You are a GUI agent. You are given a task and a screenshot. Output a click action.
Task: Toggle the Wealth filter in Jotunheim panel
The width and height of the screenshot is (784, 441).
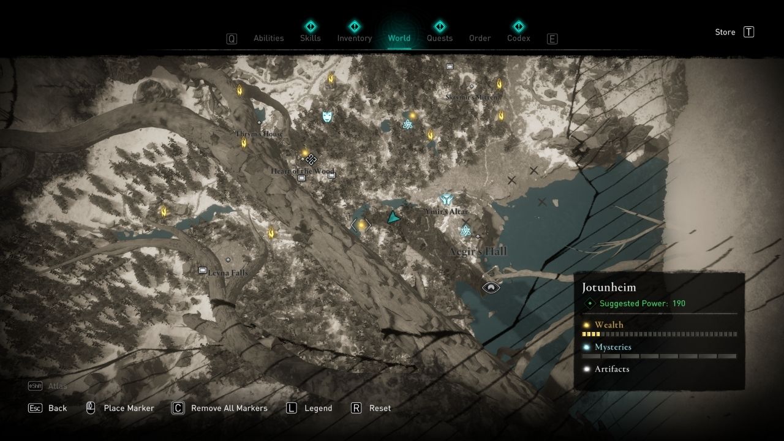point(608,325)
